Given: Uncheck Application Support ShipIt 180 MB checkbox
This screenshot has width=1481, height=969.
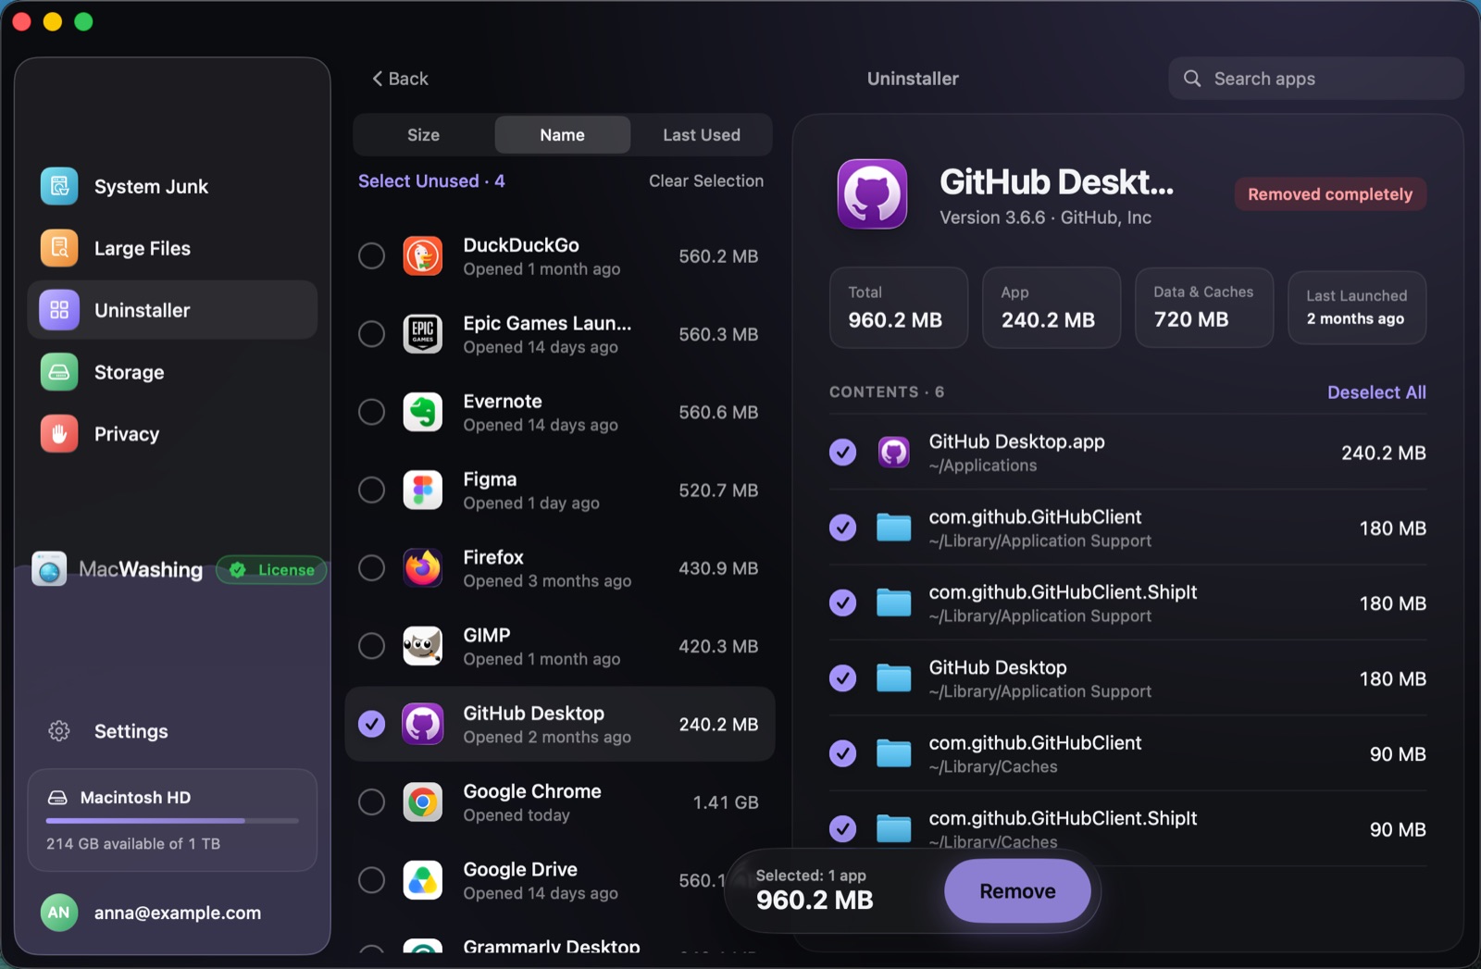Looking at the screenshot, I should 843,603.
